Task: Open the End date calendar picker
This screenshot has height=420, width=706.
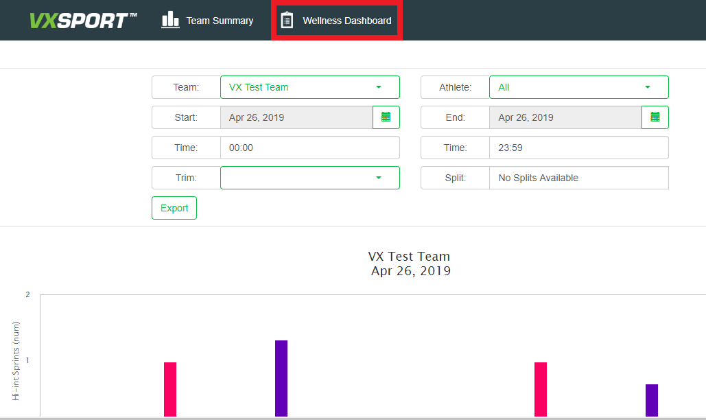Action: click(x=655, y=117)
